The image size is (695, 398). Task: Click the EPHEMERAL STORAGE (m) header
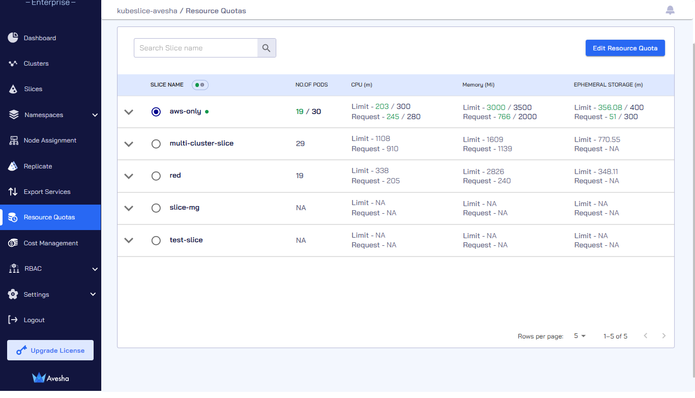tap(609, 85)
